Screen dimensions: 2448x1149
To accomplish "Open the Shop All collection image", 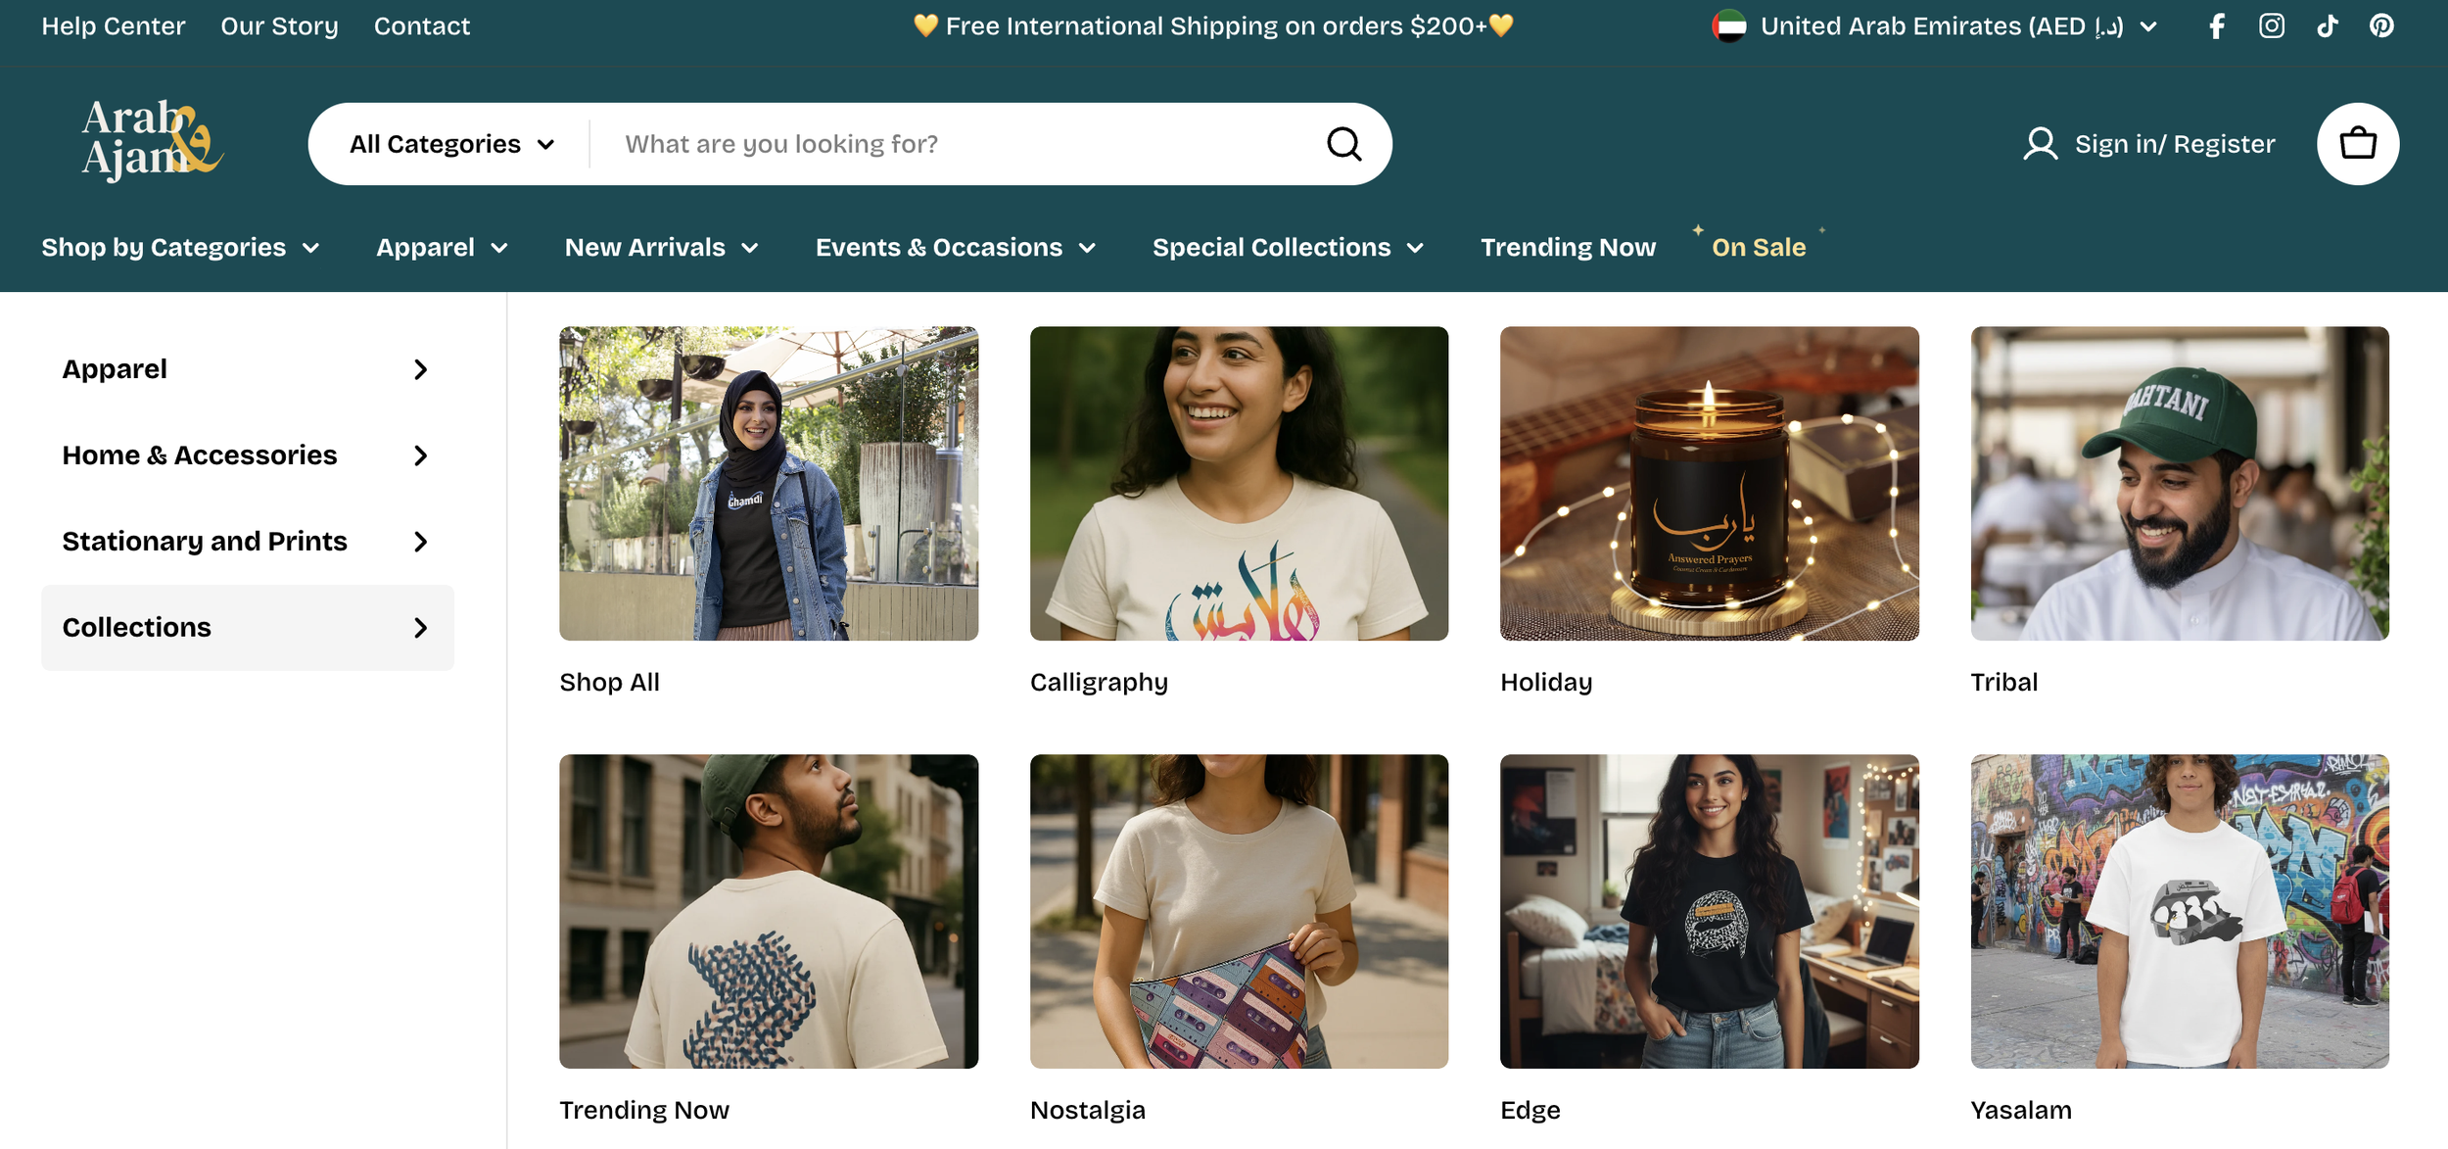I will coord(769,484).
